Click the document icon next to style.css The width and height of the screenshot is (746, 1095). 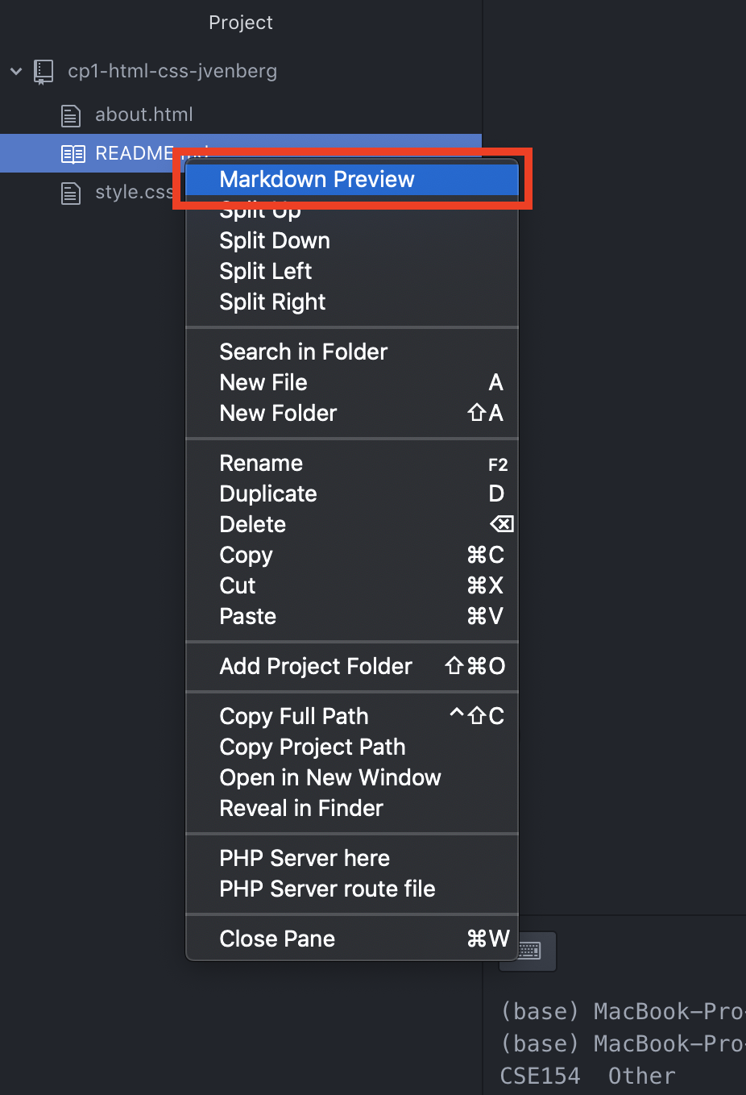(70, 193)
